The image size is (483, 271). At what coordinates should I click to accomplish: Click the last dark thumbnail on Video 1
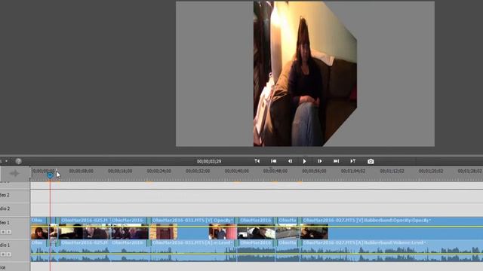pos(314,232)
